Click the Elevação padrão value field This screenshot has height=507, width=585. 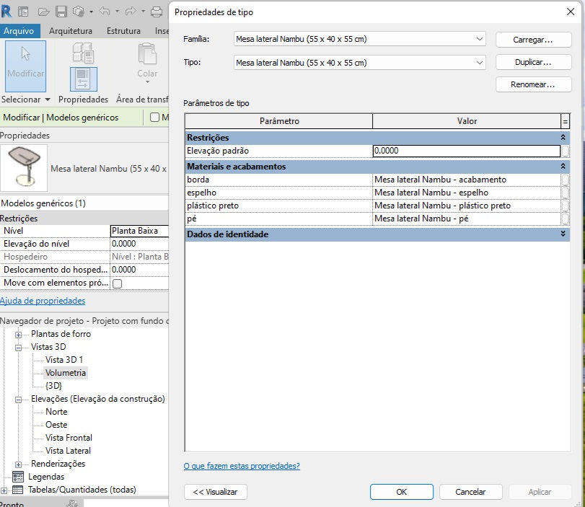[x=467, y=151]
